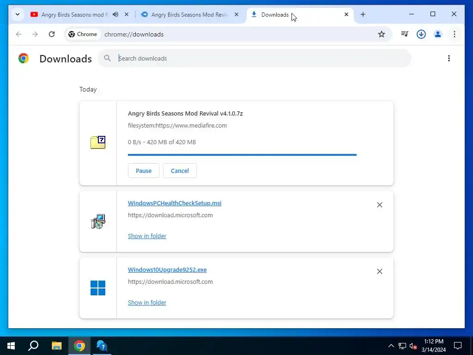The height and width of the screenshot is (355, 473).
Task: Open File Explorer from taskbar
Action: 56,346
